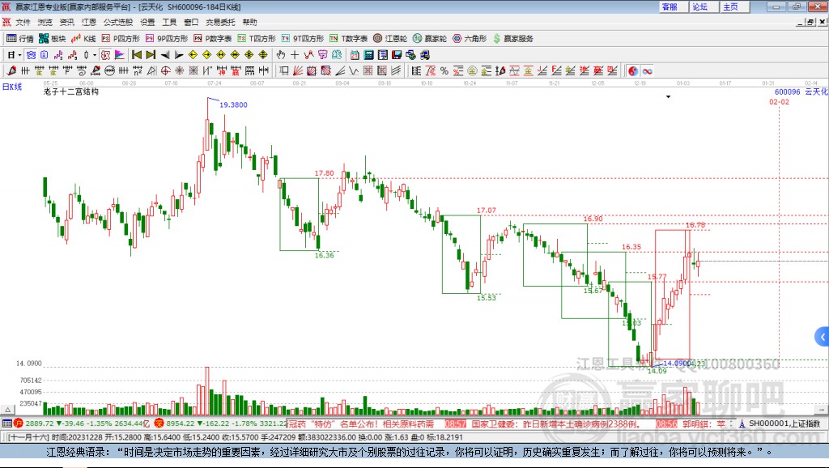The width and height of the screenshot is (829, 468).
Task: Select the 老子十二宫结构 title text
Action: pos(71,91)
